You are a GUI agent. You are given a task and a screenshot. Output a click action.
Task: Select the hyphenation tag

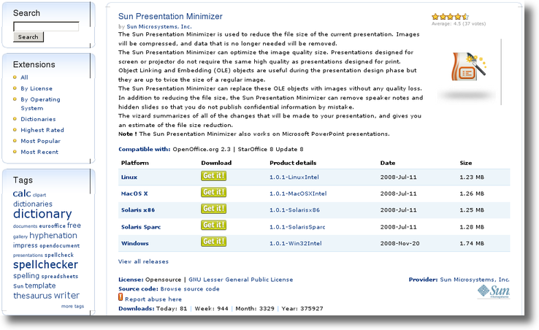pyautogui.click(x=53, y=236)
